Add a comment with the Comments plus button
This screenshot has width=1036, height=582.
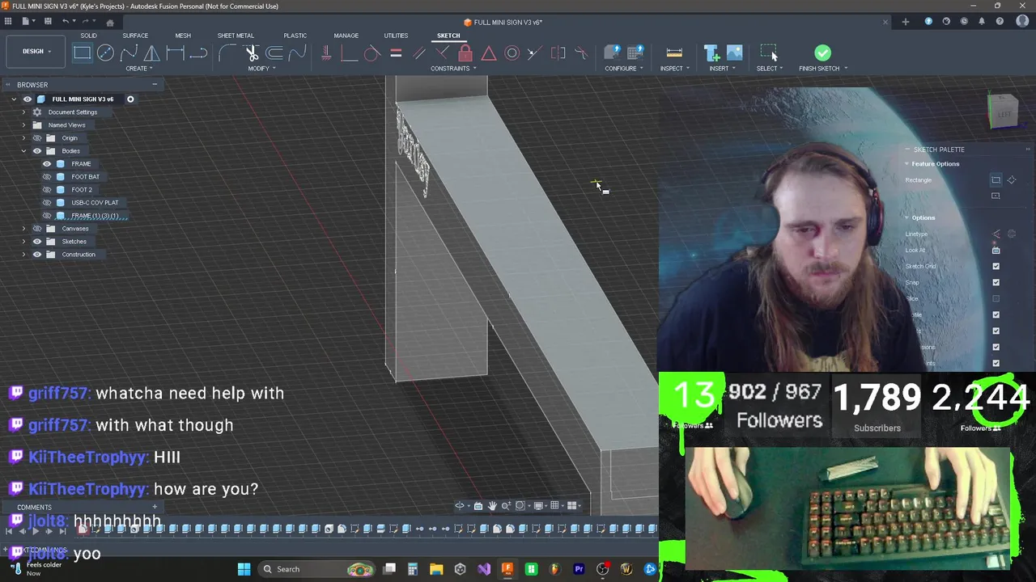click(x=155, y=507)
